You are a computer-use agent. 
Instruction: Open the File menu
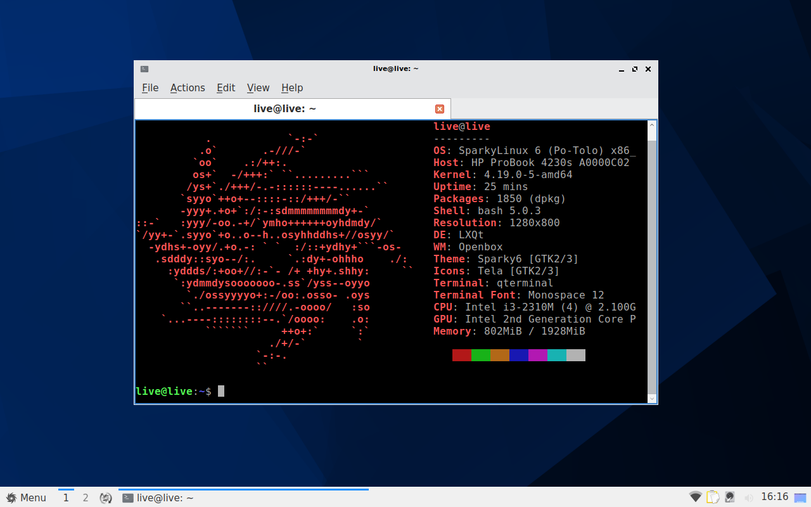[150, 87]
